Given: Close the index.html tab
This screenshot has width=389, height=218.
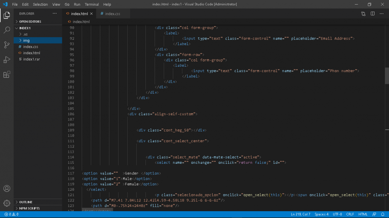Looking at the screenshot, I should (x=91, y=14).
